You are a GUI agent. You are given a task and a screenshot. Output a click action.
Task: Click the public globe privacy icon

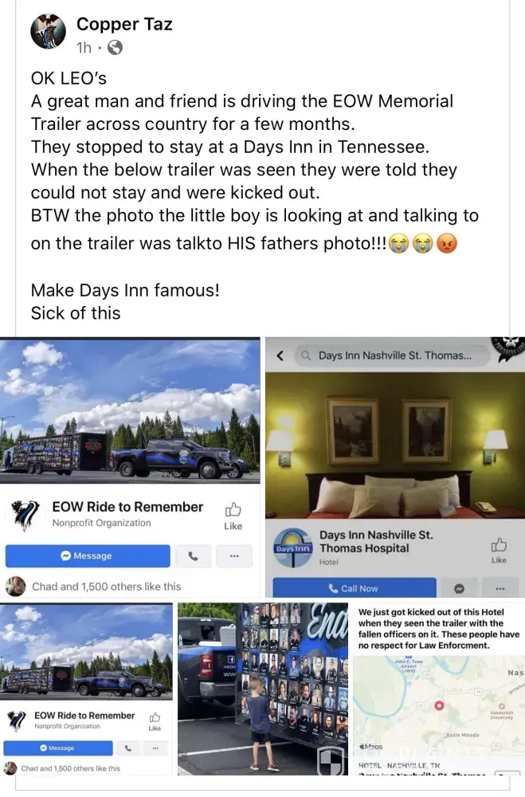[116, 48]
